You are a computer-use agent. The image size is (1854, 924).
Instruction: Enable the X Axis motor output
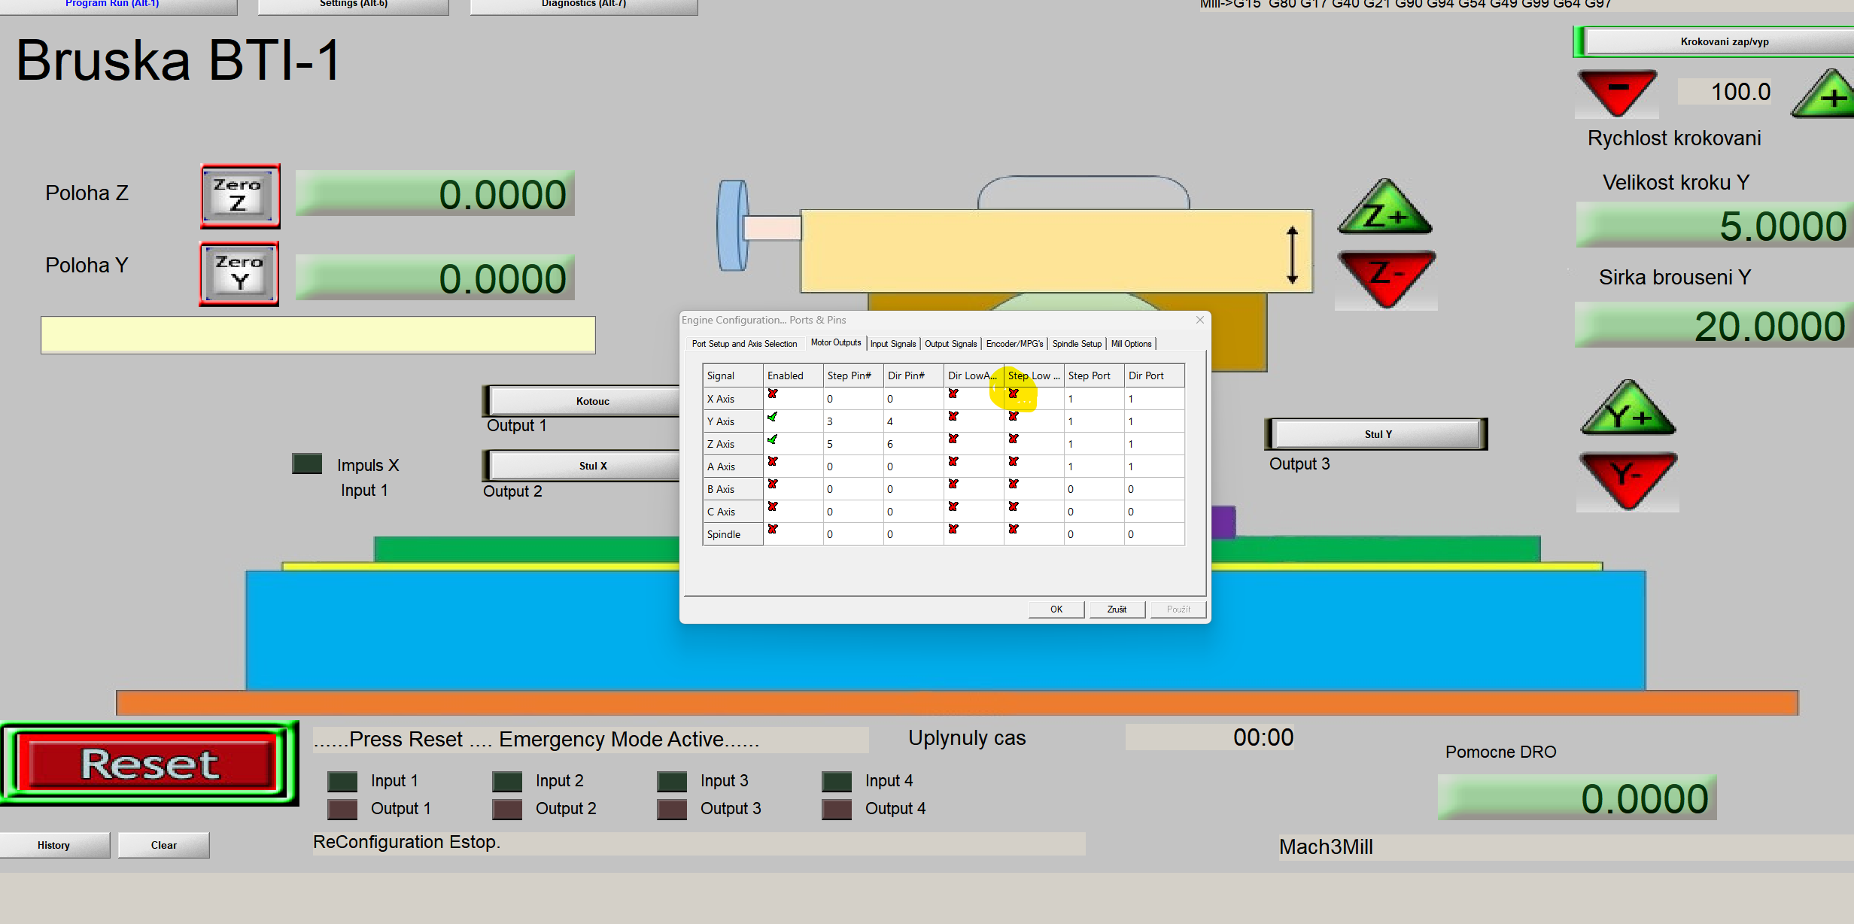(x=773, y=394)
